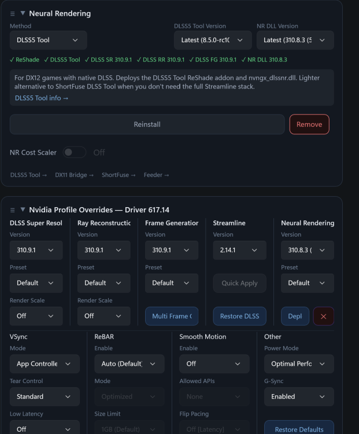
Task: Open Tear Control dropdown showing Standard
Action: click(x=45, y=396)
